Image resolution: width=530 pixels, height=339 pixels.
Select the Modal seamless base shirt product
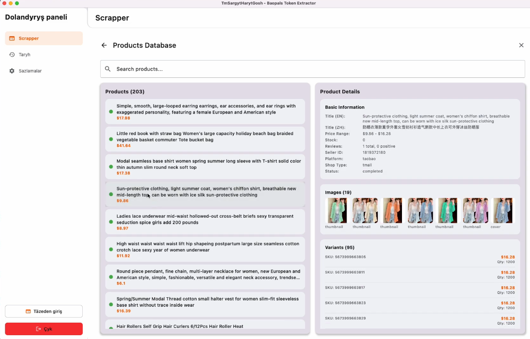click(205, 167)
